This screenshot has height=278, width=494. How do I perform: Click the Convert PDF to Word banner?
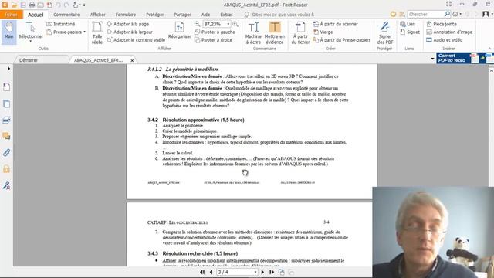coord(465,58)
